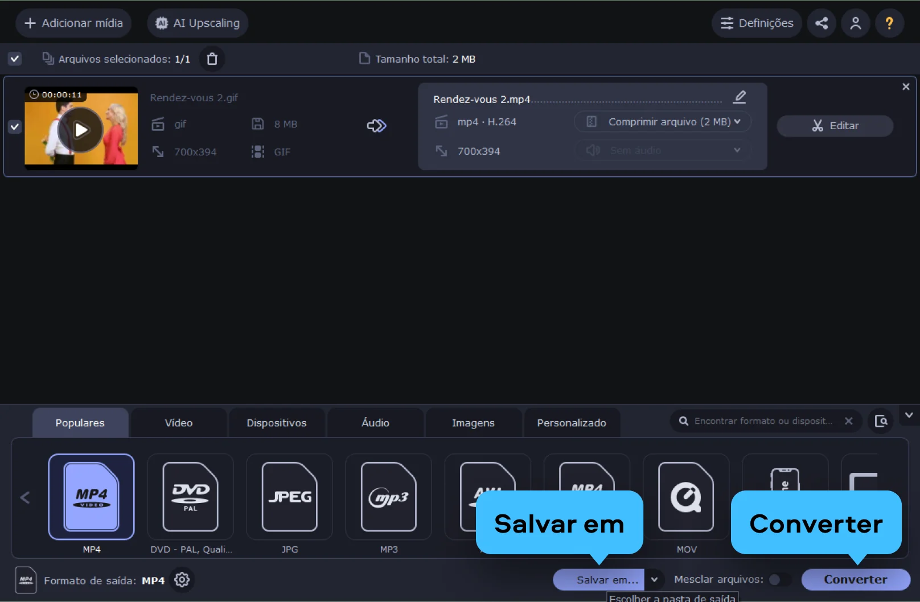Expand the Comprimir arquivo dropdown
This screenshot has width=920, height=602.
pyautogui.click(x=663, y=122)
